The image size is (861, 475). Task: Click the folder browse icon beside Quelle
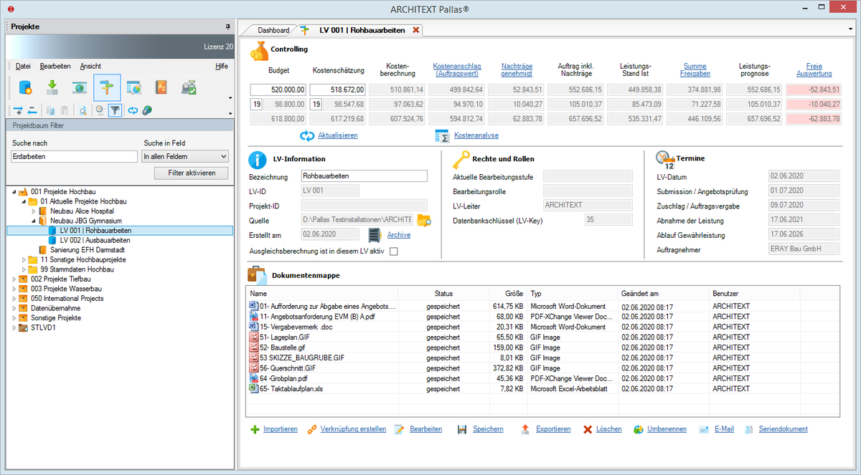point(424,220)
